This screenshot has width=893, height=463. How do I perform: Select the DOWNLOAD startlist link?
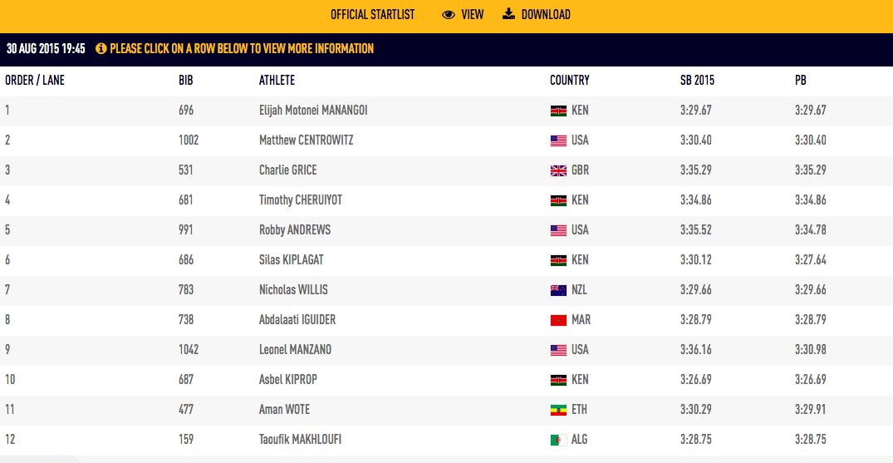click(x=537, y=15)
